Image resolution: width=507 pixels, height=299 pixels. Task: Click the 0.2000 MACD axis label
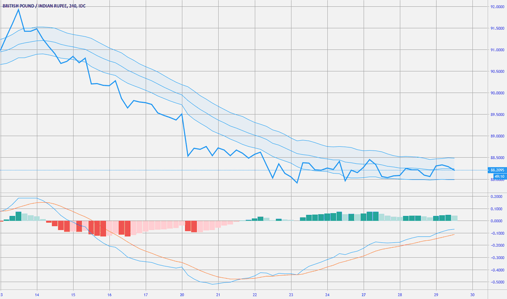coord(497,197)
